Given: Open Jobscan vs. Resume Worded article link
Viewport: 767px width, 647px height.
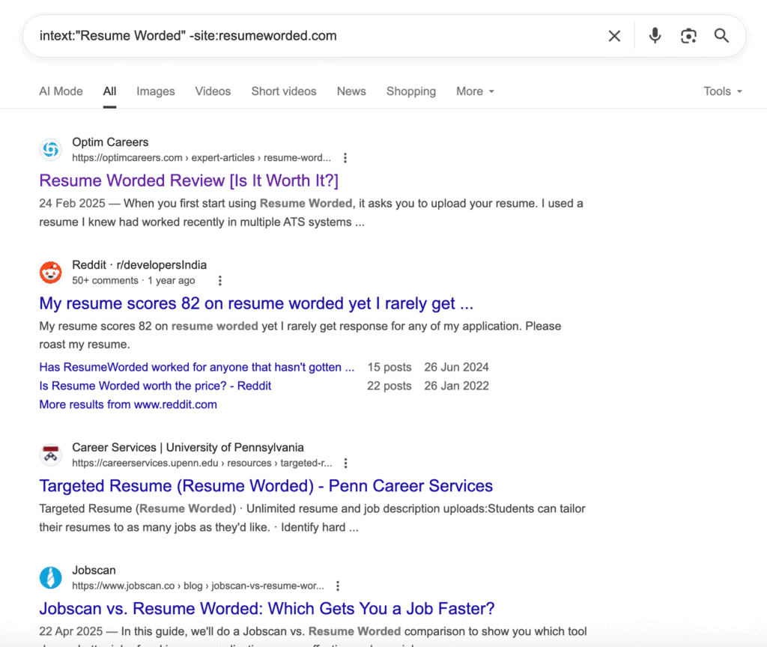Looking at the screenshot, I should point(267,608).
